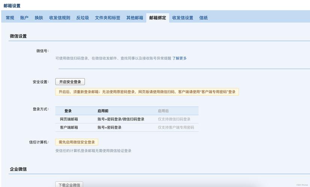This screenshot has height=187, width=310.
Task: Switch to the 其他邮箱 tab
Action: pyautogui.click(x=135, y=18)
